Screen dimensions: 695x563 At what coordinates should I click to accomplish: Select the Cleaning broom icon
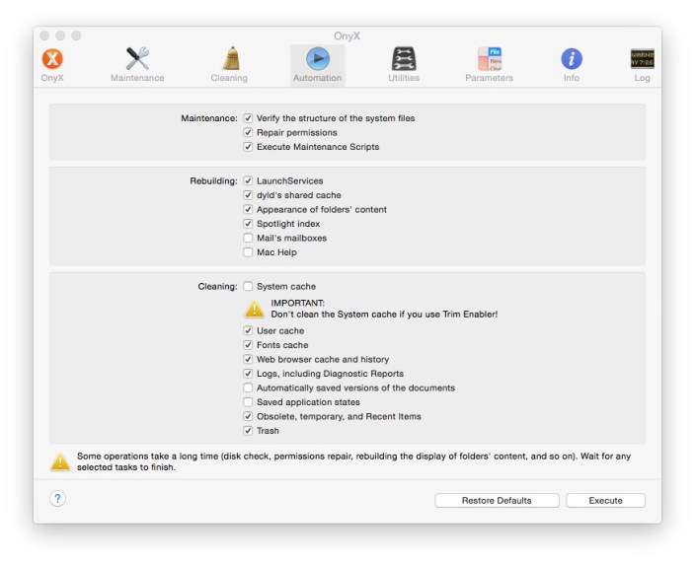click(x=229, y=59)
